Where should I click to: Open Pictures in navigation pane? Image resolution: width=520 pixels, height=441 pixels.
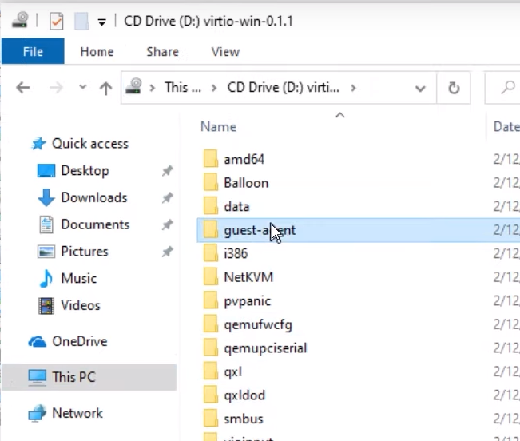[x=85, y=252]
